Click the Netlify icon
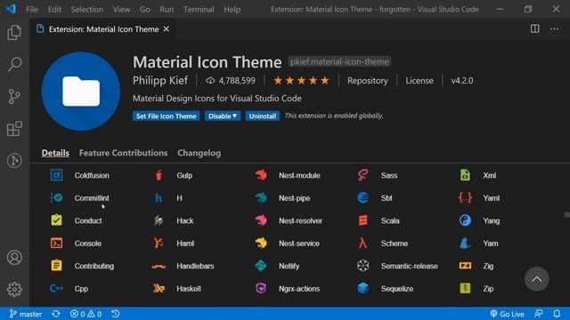This screenshot has width=570, height=320. 261,266
